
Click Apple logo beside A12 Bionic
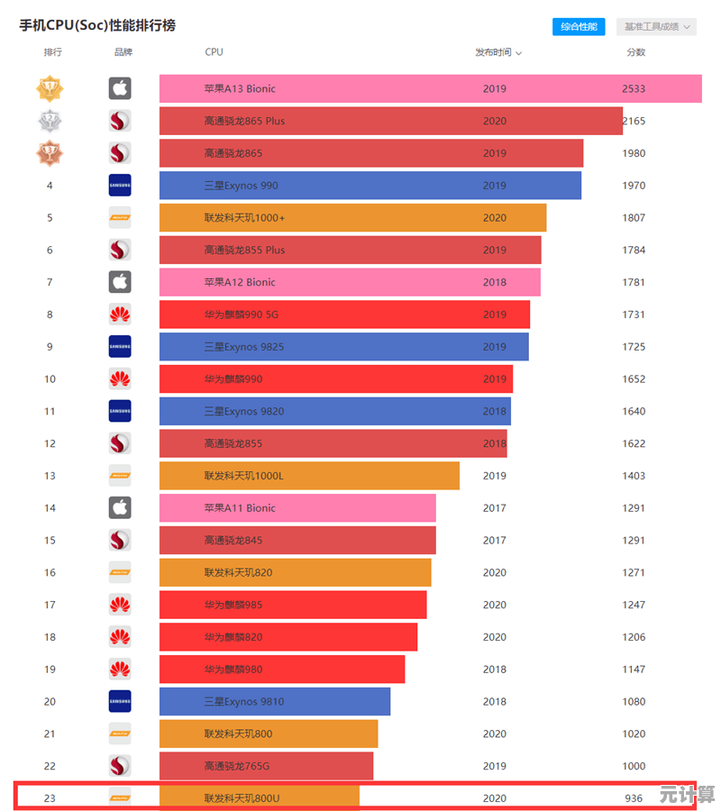click(x=120, y=282)
